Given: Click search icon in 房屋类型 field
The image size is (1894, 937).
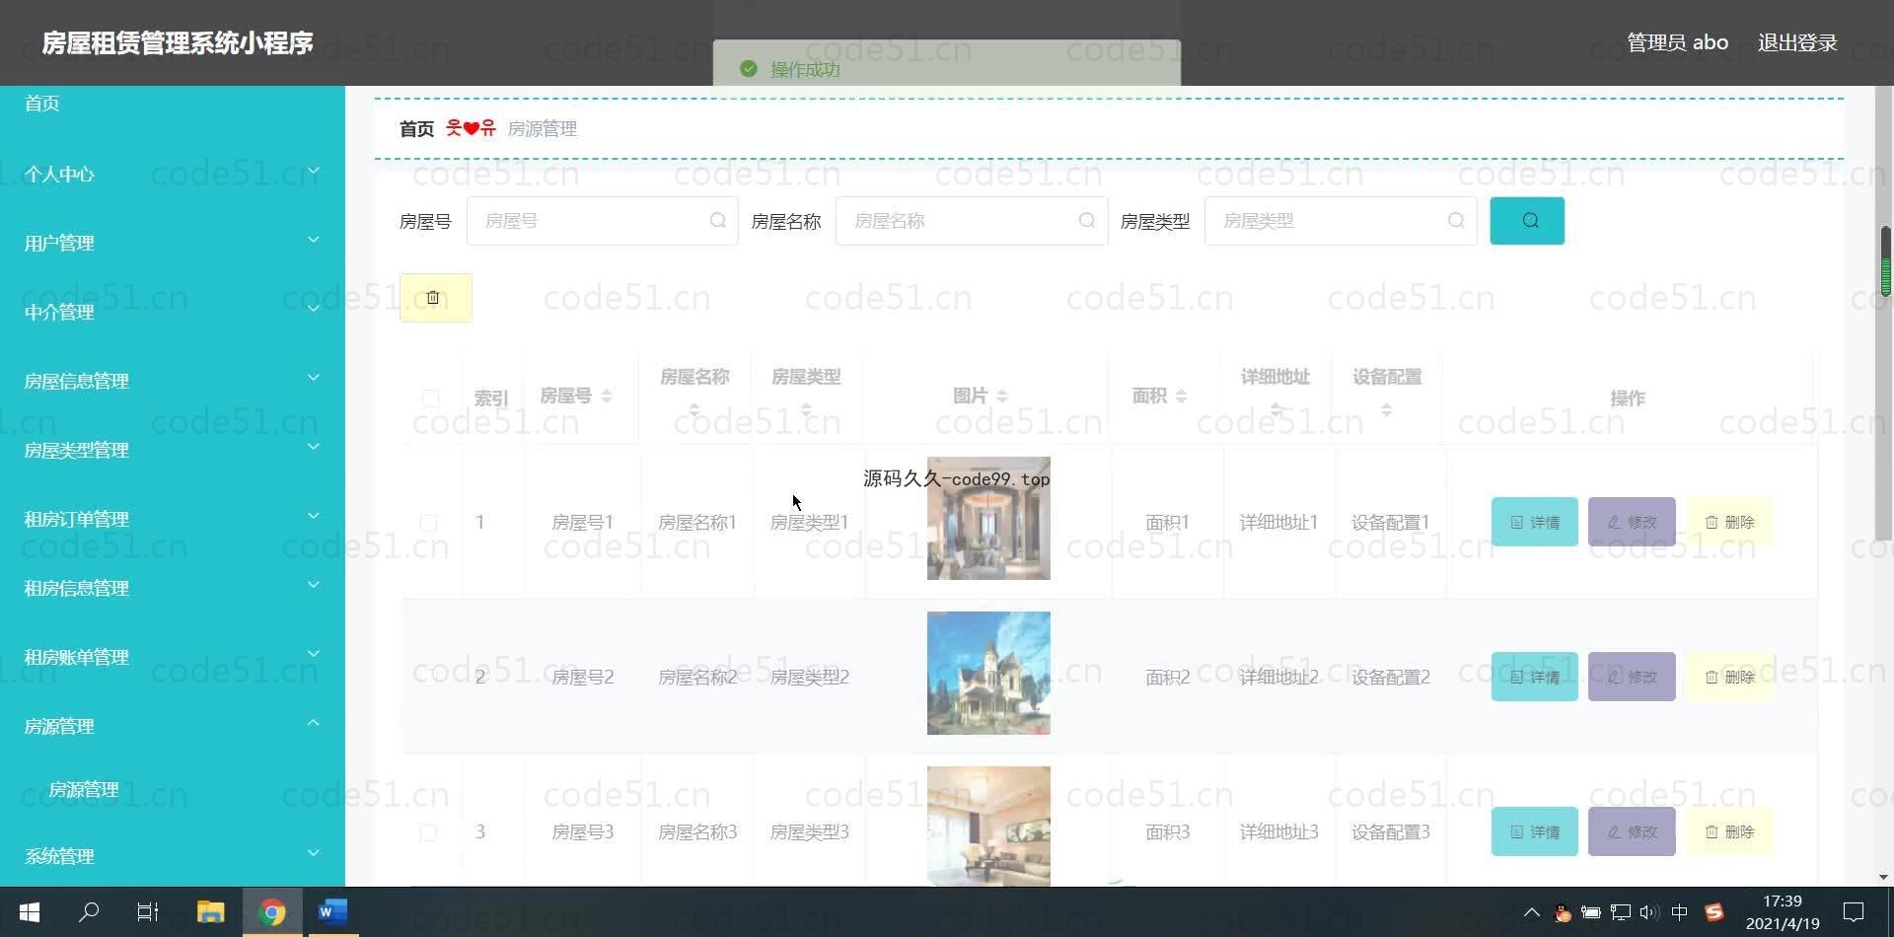Looking at the screenshot, I should [x=1456, y=221].
